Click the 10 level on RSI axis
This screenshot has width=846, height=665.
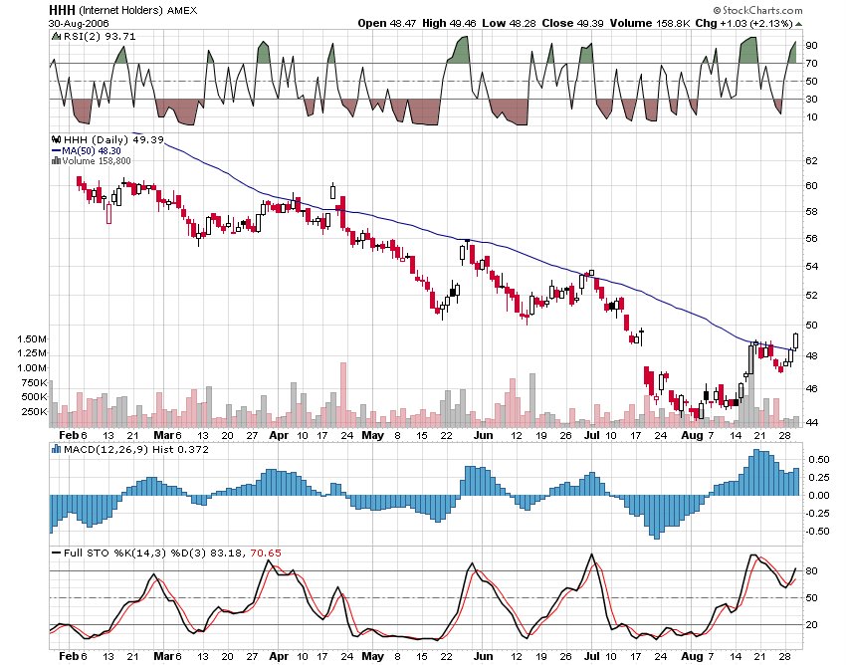811,117
